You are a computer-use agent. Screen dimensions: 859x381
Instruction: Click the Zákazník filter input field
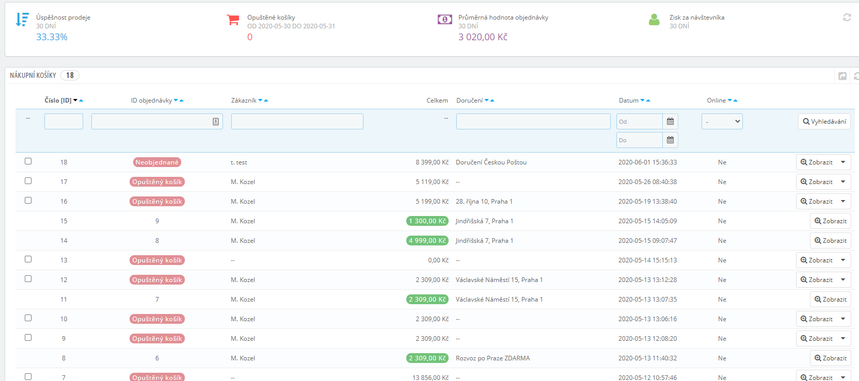point(297,122)
